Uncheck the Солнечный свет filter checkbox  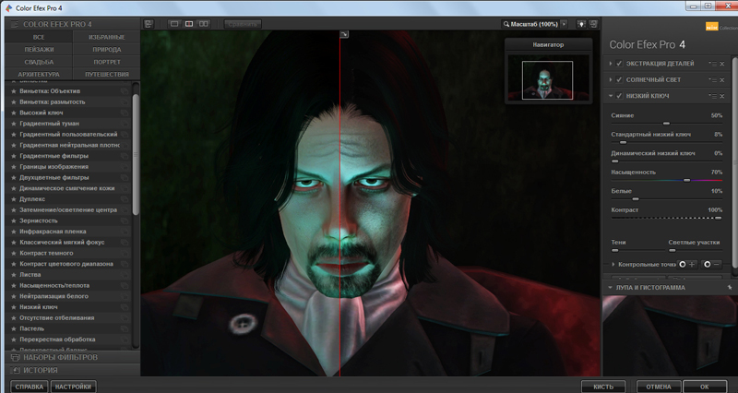(x=619, y=80)
